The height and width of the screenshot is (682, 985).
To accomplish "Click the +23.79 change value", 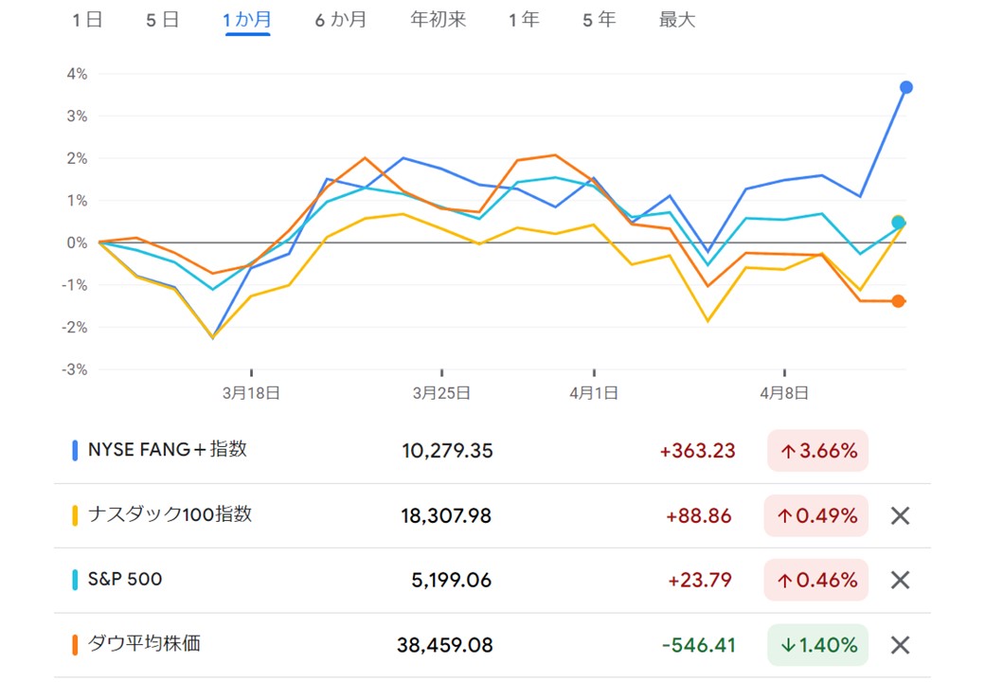I will [700, 581].
